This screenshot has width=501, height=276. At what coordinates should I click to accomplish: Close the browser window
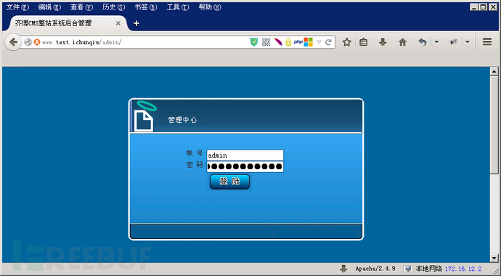pyautogui.click(x=493, y=7)
